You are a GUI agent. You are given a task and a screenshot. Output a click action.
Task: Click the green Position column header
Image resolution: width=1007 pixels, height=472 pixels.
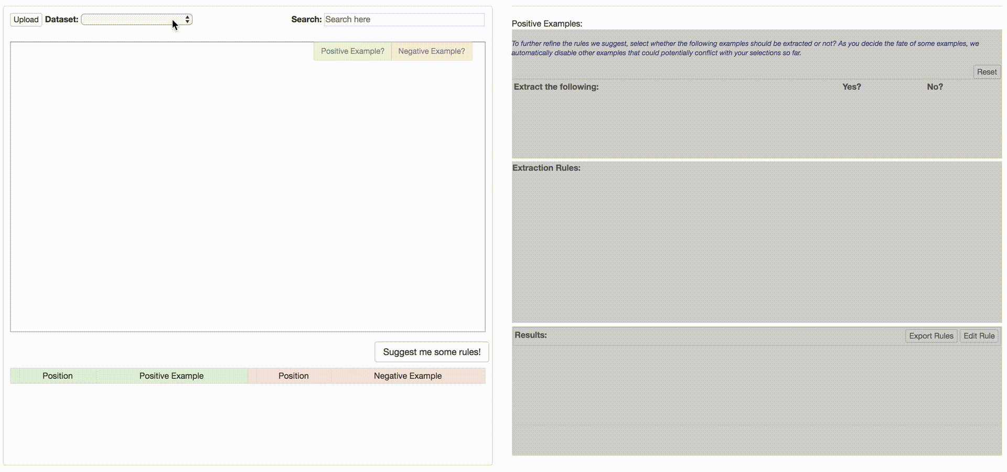(58, 376)
